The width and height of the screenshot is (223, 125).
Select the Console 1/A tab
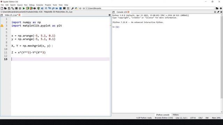point(122,12)
